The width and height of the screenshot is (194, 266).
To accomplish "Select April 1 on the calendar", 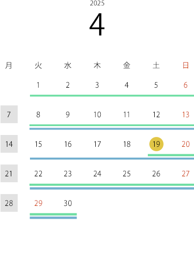I will 38,85.
